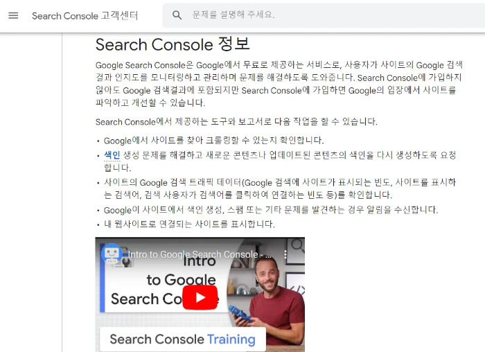Click the bullet about 스팸 또는 기타 문제 알림
485x352 pixels.
coord(271,210)
